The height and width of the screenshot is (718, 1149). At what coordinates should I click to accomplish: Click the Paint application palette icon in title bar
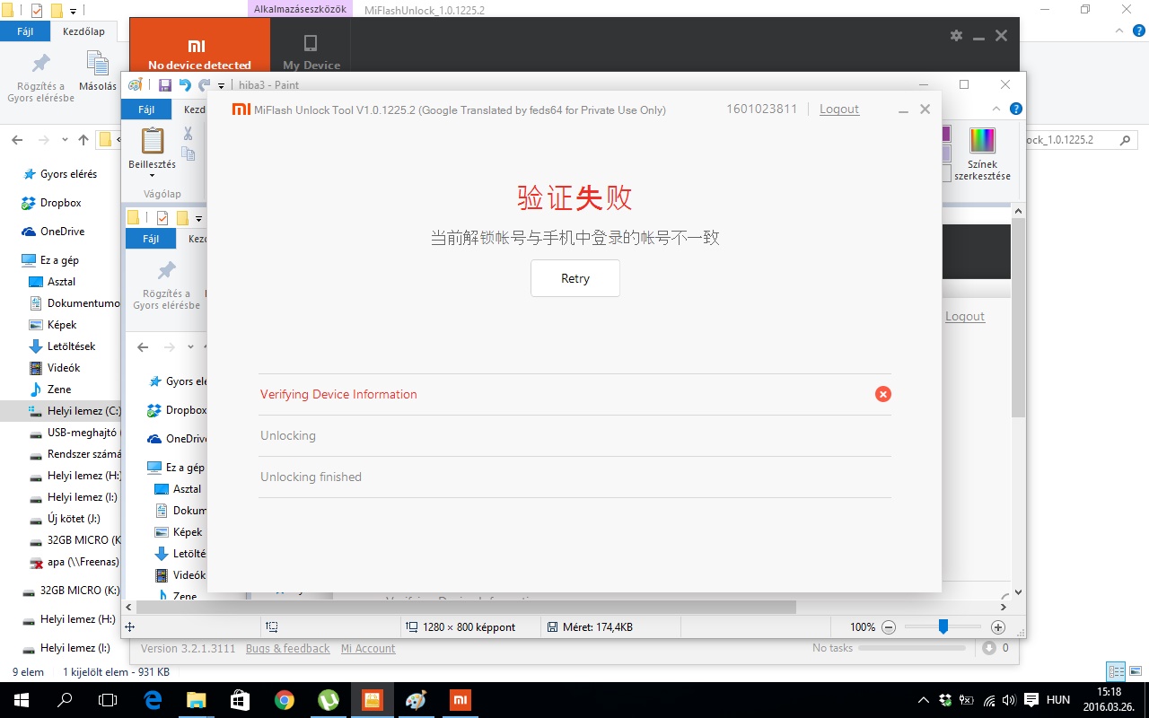pyautogui.click(x=136, y=85)
